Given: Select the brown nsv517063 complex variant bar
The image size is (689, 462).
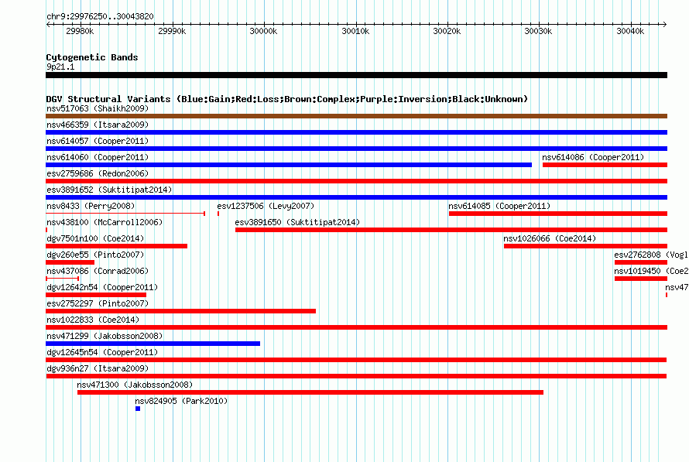Looking at the screenshot, I should coord(356,116).
